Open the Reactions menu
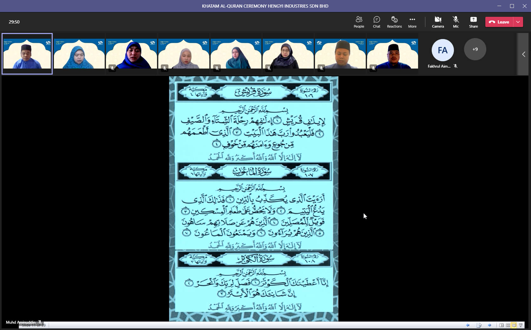531x330 pixels. click(394, 22)
